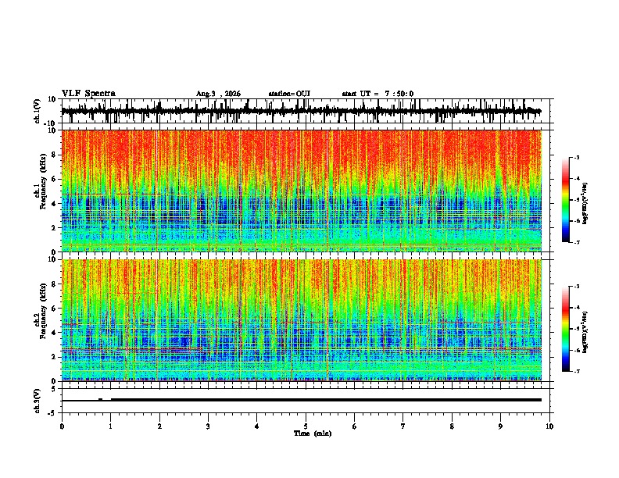
Task: Click the -7 label on ch.2 color scale
Action: click(576, 371)
